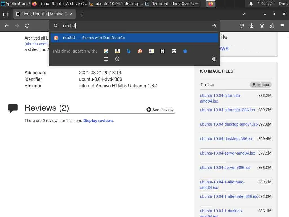Open the Display reviews link
289x217 pixels.
pos(98,121)
